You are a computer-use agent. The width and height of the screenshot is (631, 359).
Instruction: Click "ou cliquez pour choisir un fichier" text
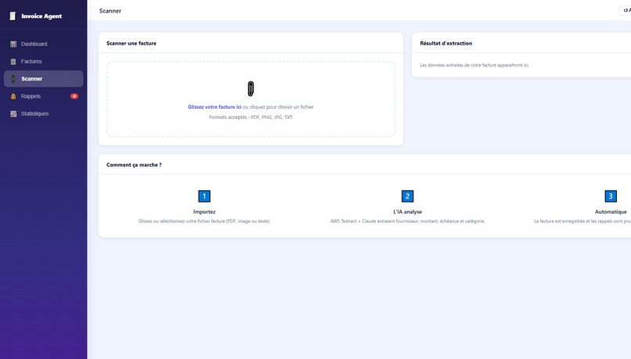pos(278,107)
